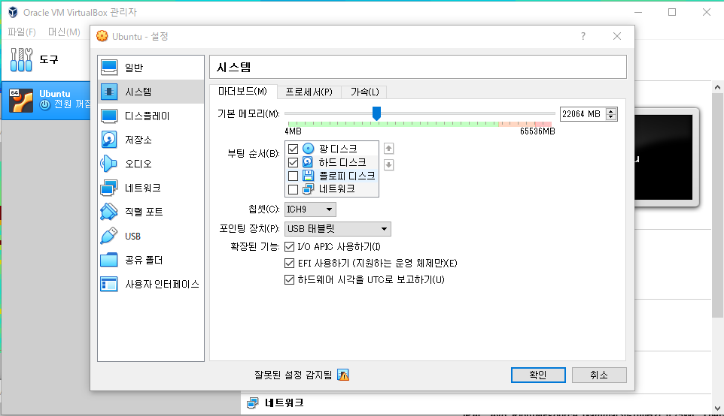Open 파일(F) menu in manager window
Viewport: 724px width, 416px height.
click(22, 32)
